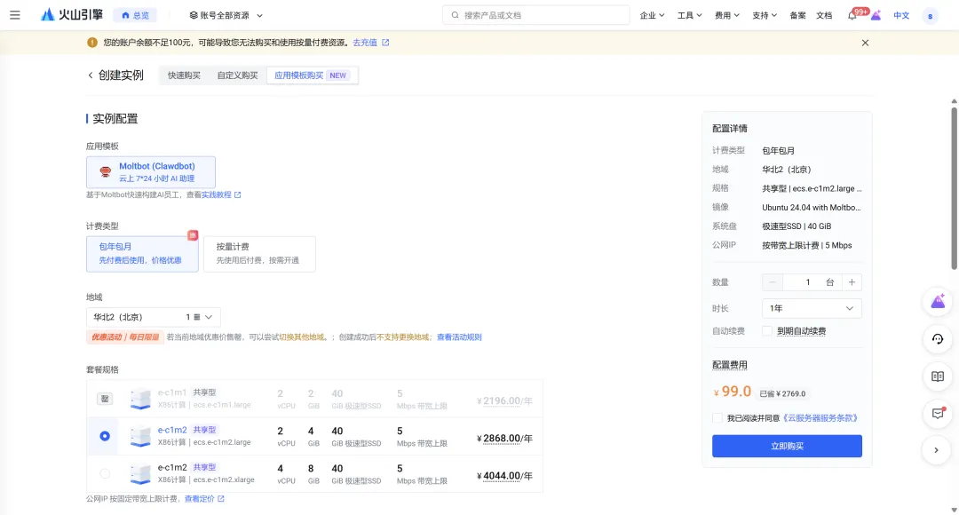This screenshot has width=959, height=515.
Task: Open the user avatar menu
Action: (930, 16)
